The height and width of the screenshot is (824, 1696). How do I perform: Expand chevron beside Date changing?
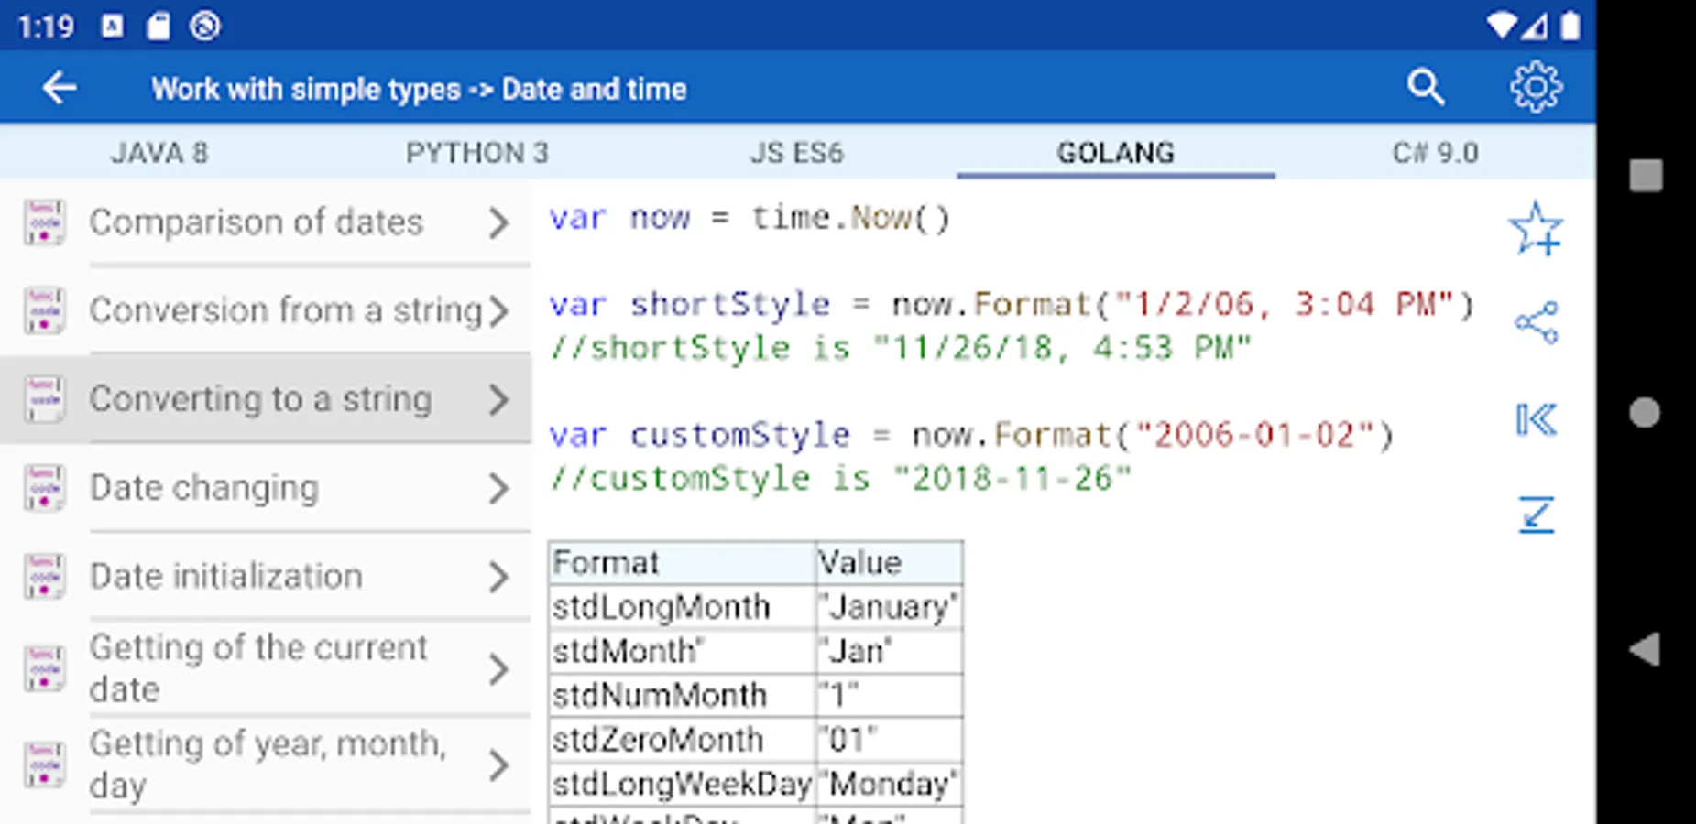point(498,488)
